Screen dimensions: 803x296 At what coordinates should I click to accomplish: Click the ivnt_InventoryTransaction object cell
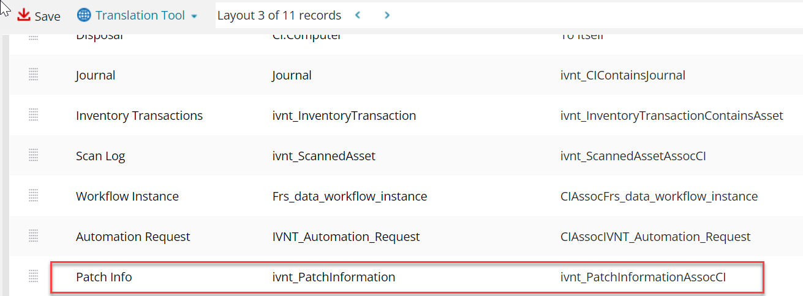click(x=344, y=116)
